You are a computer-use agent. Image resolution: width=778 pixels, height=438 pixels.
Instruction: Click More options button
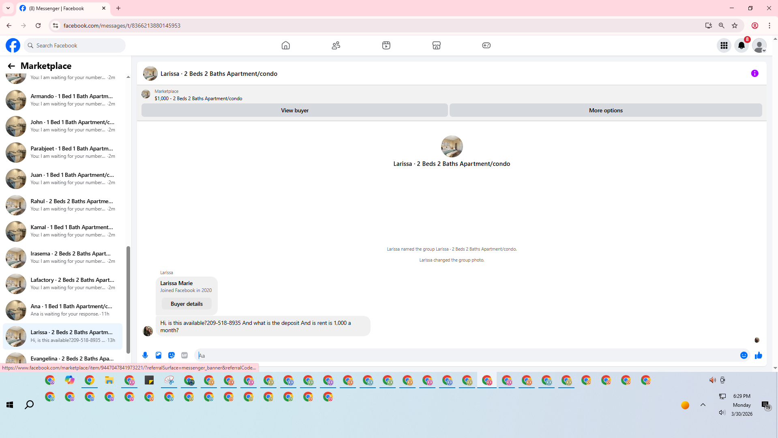pos(606,110)
